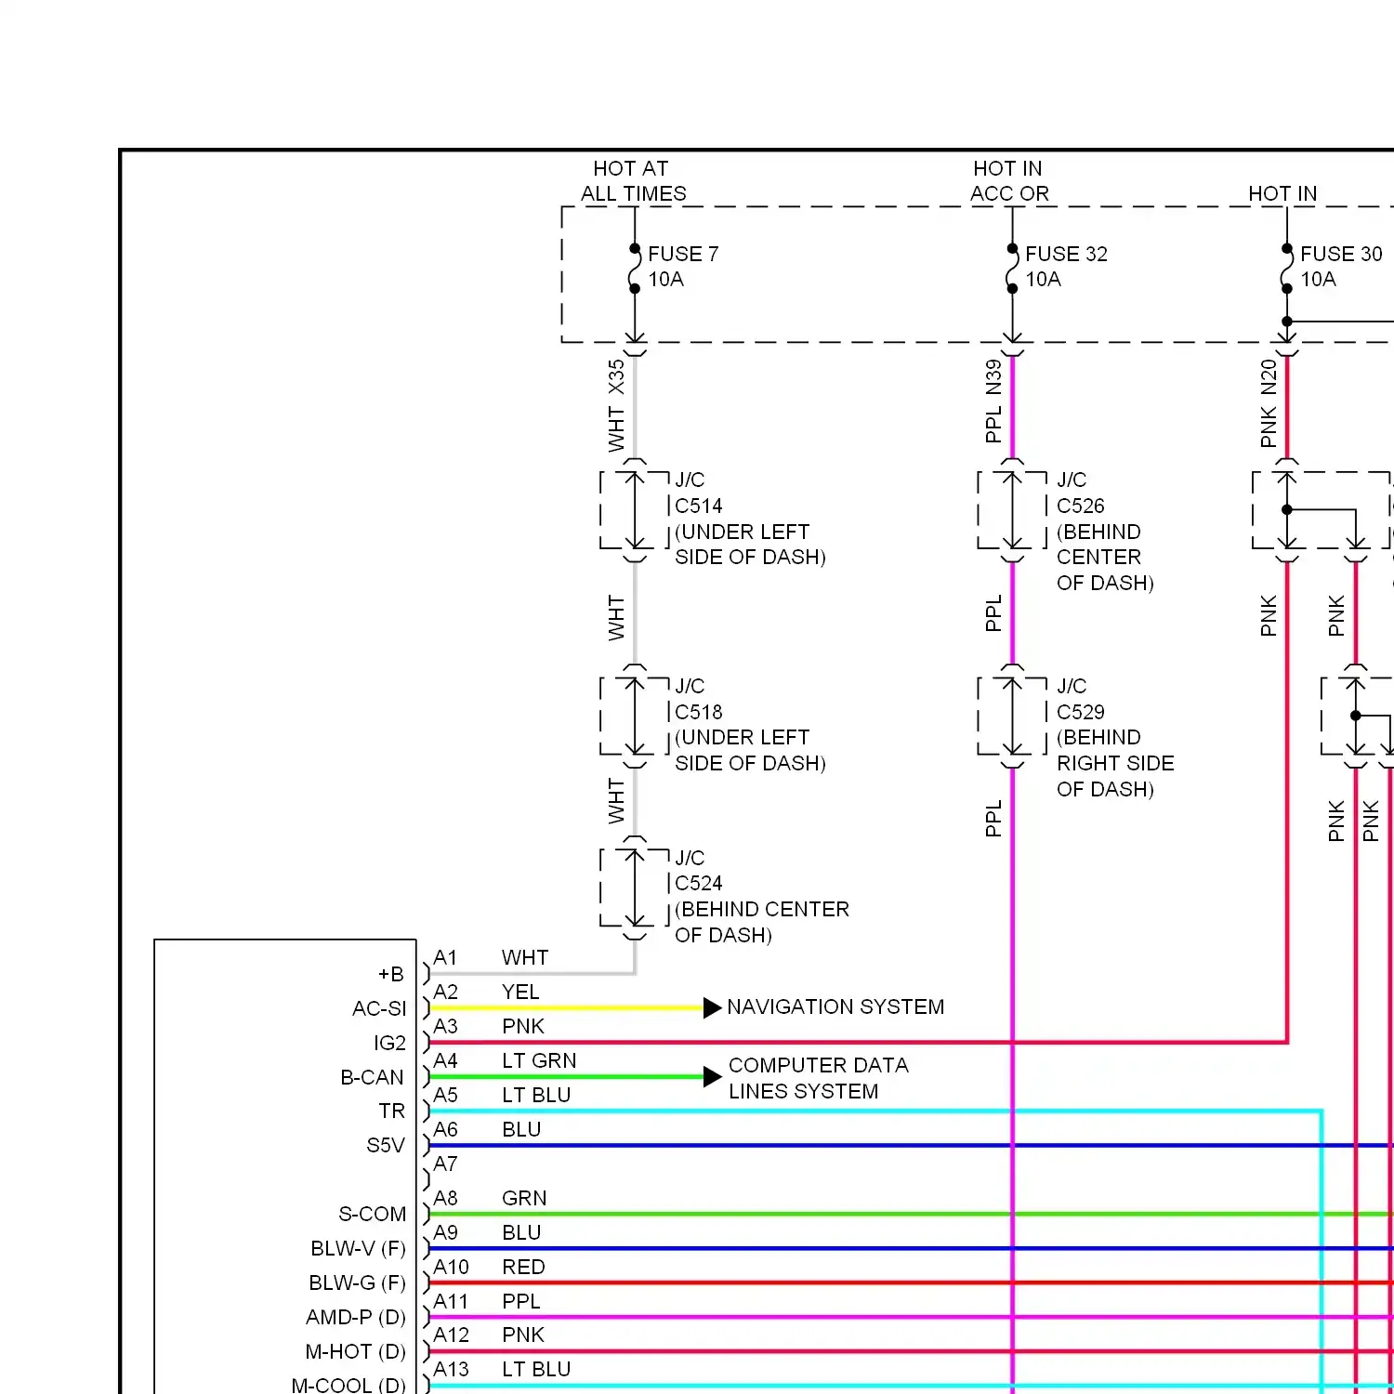Click the PNK N20 wire label
Viewport: 1394px width, 1394px height.
click(1269, 403)
